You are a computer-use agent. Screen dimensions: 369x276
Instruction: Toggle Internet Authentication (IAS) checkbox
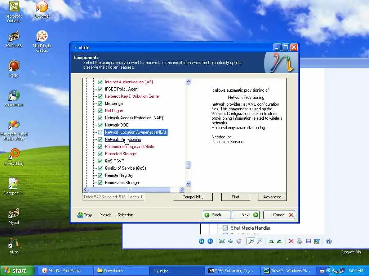(x=100, y=82)
